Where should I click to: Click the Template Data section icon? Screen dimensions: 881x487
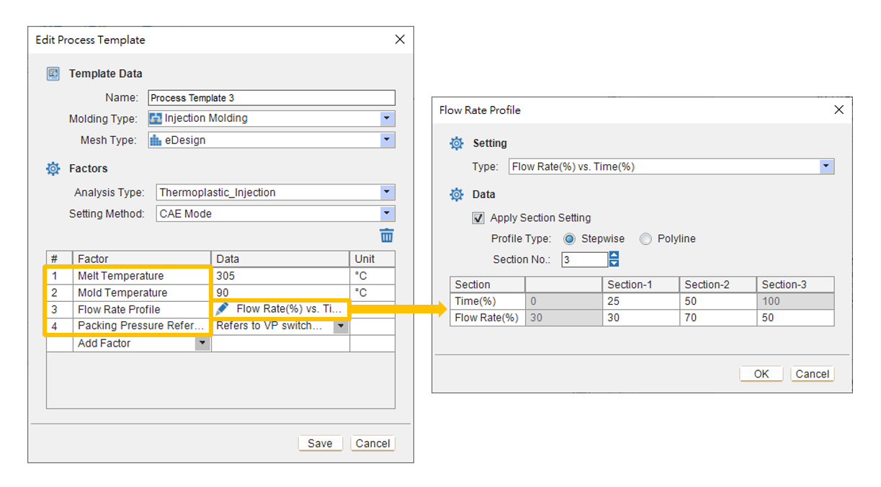coord(53,73)
